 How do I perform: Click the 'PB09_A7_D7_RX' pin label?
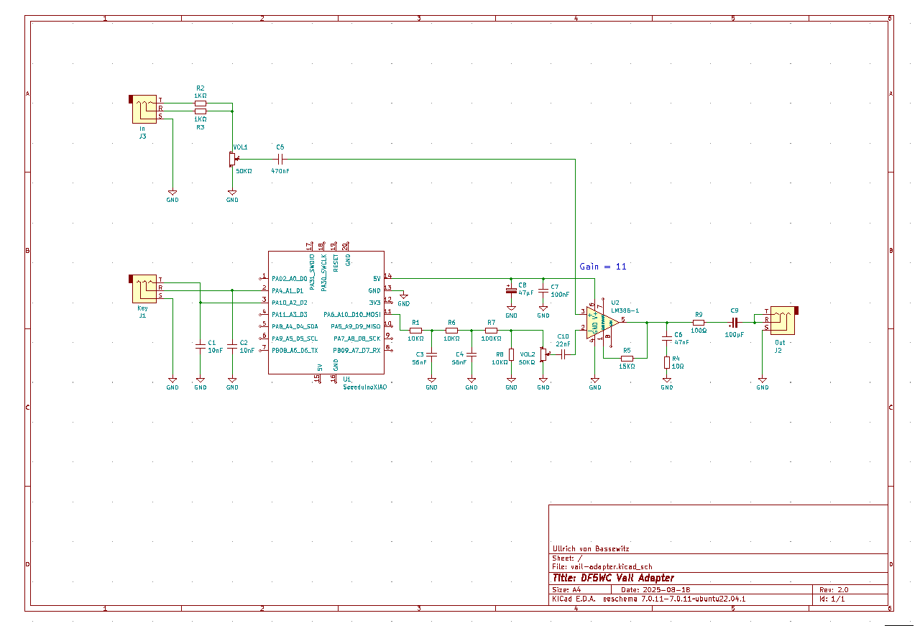pos(356,350)
